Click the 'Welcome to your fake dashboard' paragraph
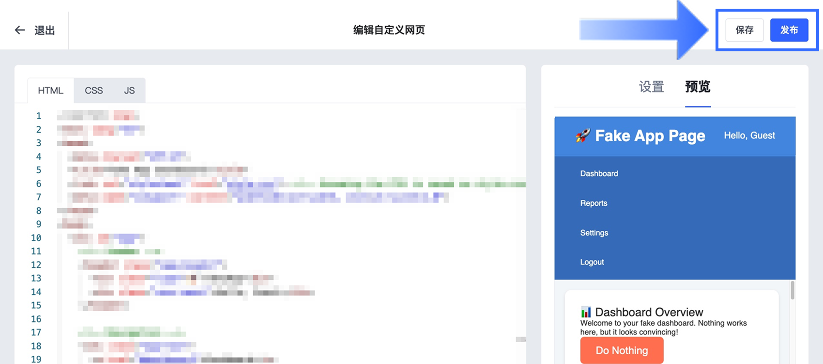The height and width of the screenshot is (364, 823). pyautogui.click(x=664, y=328)
